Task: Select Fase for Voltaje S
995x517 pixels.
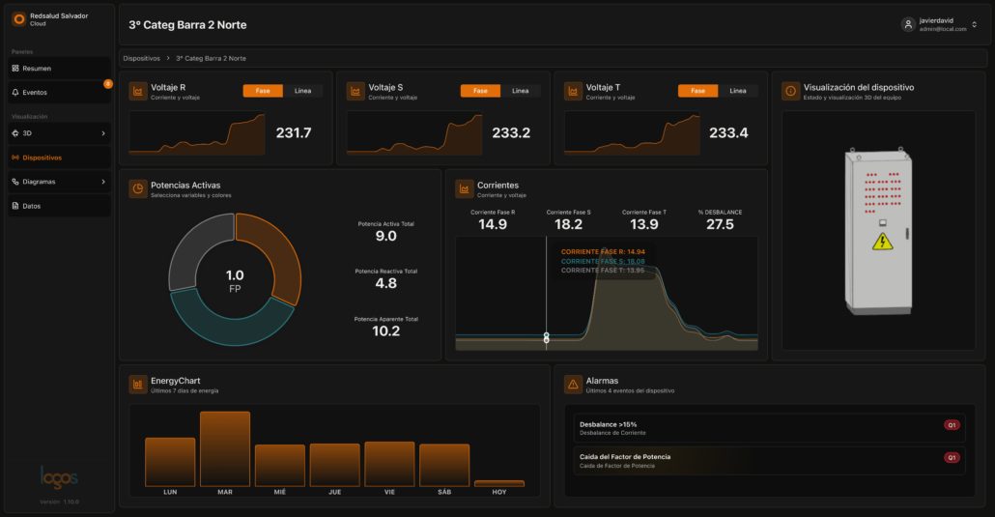Action: point(480,91)
